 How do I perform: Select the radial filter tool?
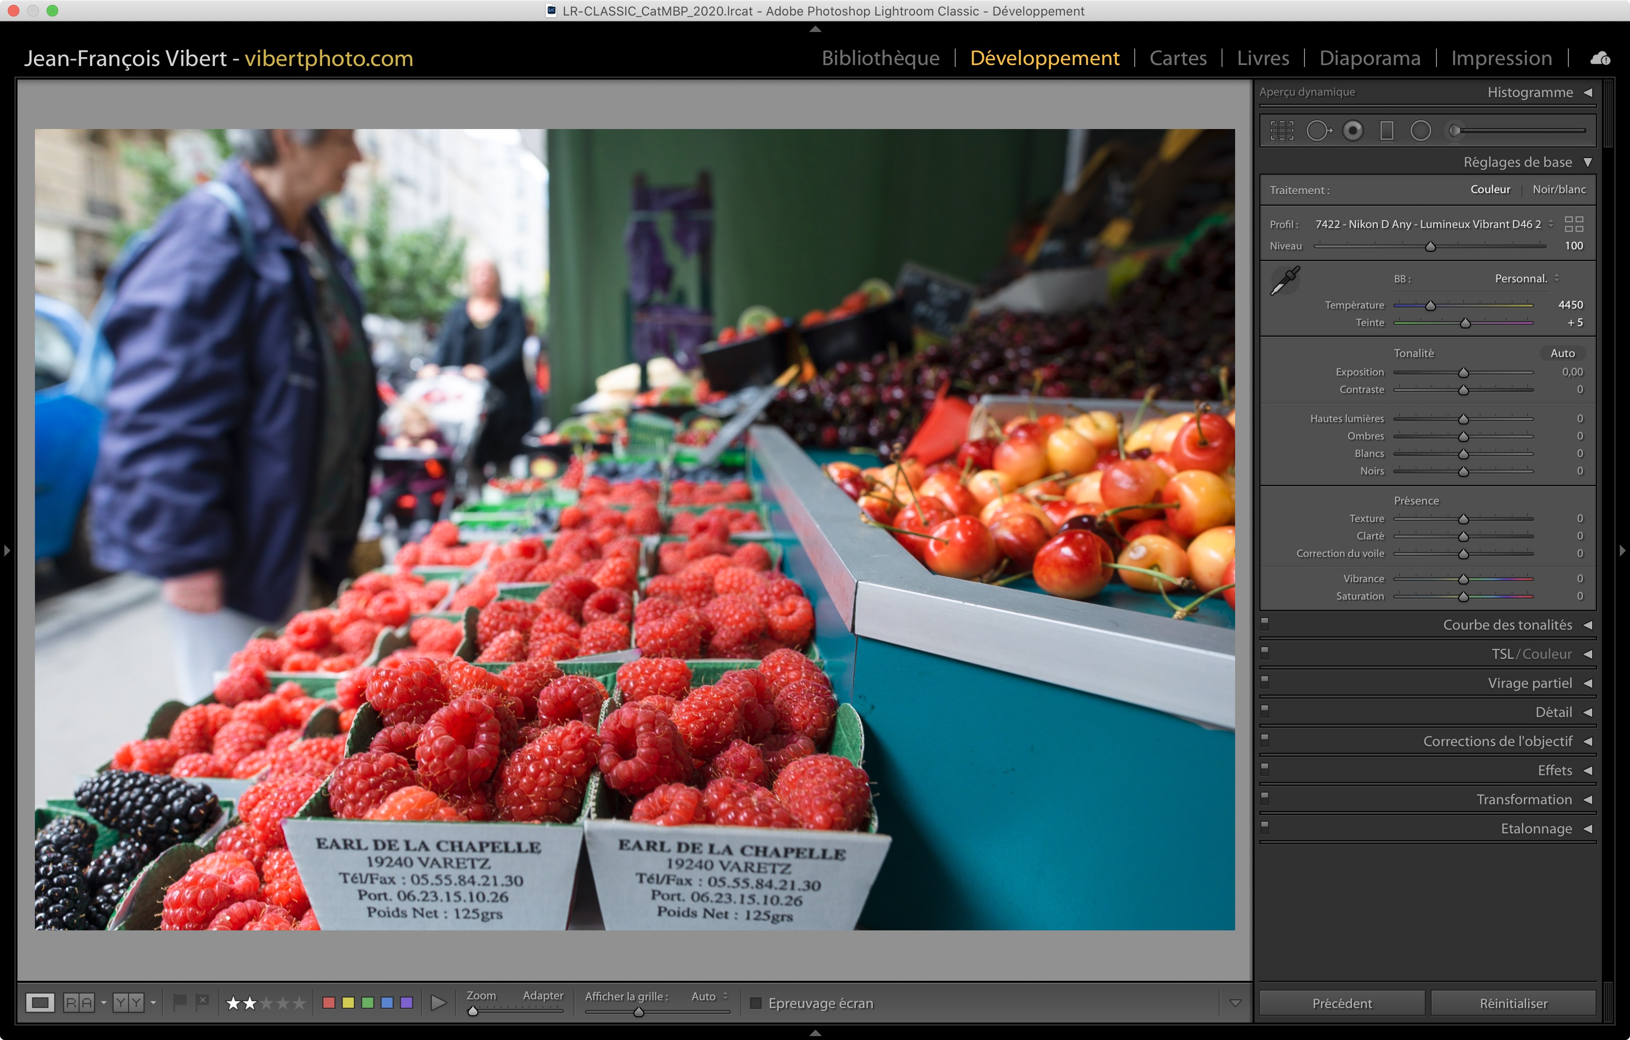pyautogui.click(x=1420, y=130)
